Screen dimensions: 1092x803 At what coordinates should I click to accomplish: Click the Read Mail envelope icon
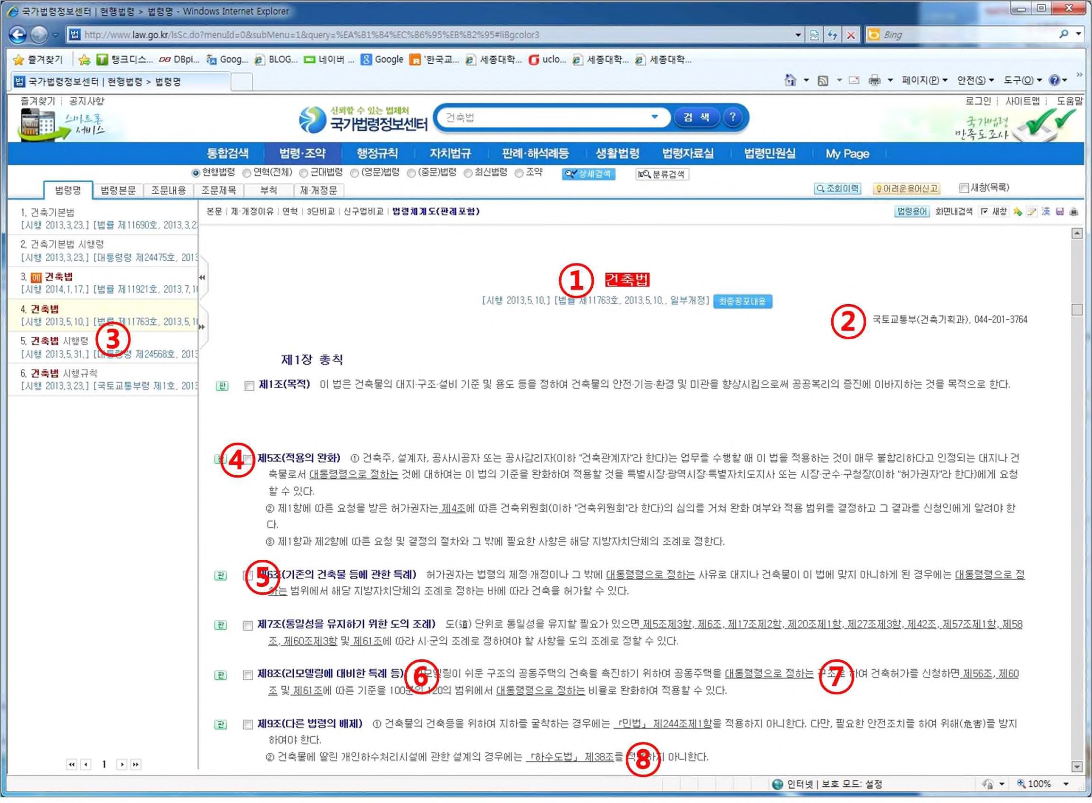click(x=854, y=80)
